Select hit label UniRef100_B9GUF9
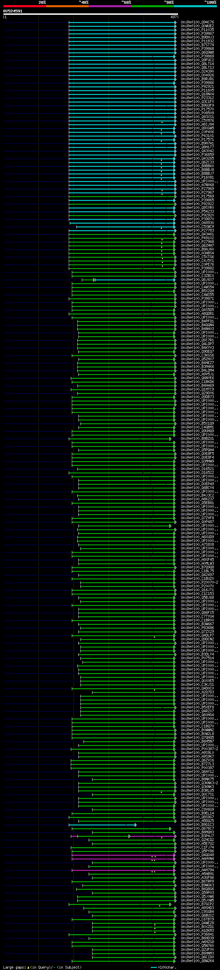The width and height of the screenshot is (220, 970). coord(197,105)
